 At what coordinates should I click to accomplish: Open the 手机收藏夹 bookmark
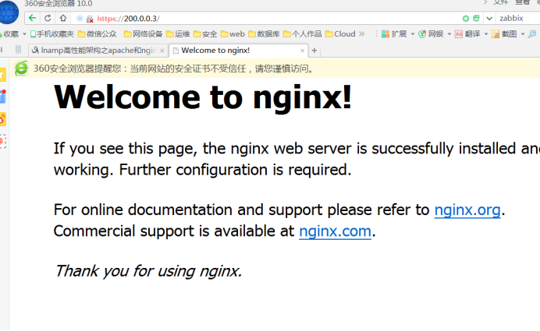(52, 34)
